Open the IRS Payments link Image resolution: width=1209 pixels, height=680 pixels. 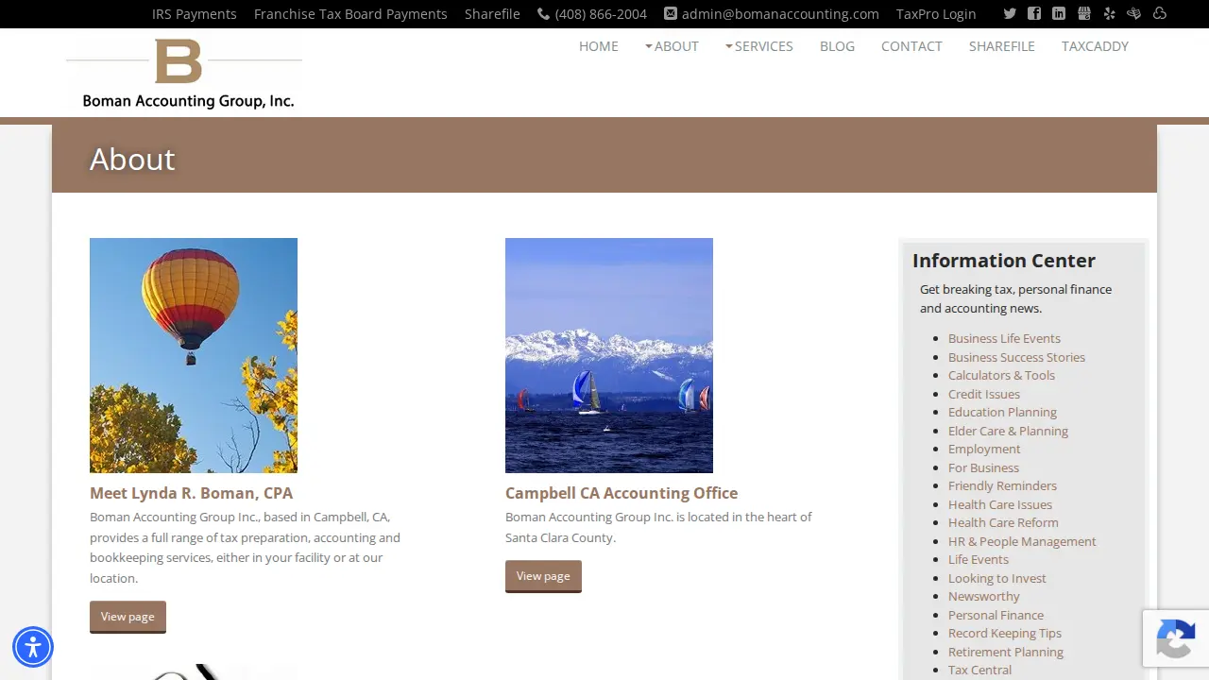pos(195,14)
